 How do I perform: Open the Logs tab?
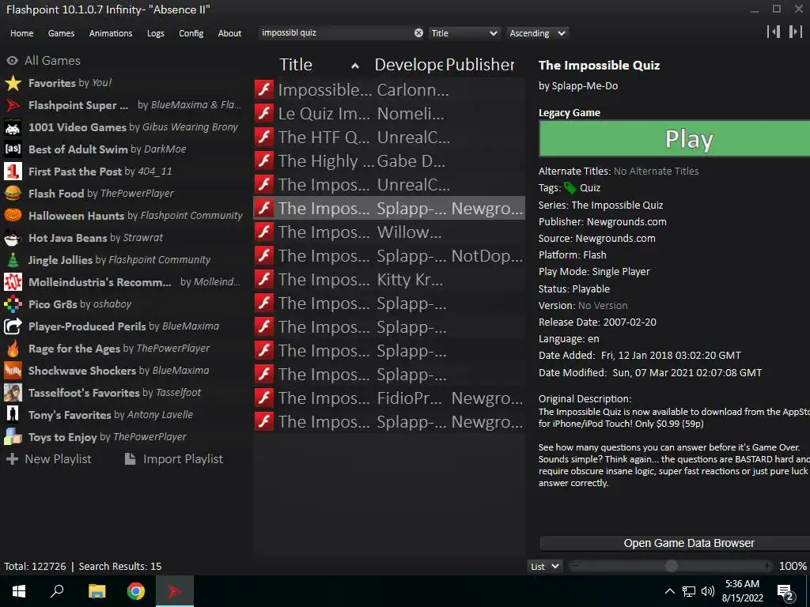point(156,33)
